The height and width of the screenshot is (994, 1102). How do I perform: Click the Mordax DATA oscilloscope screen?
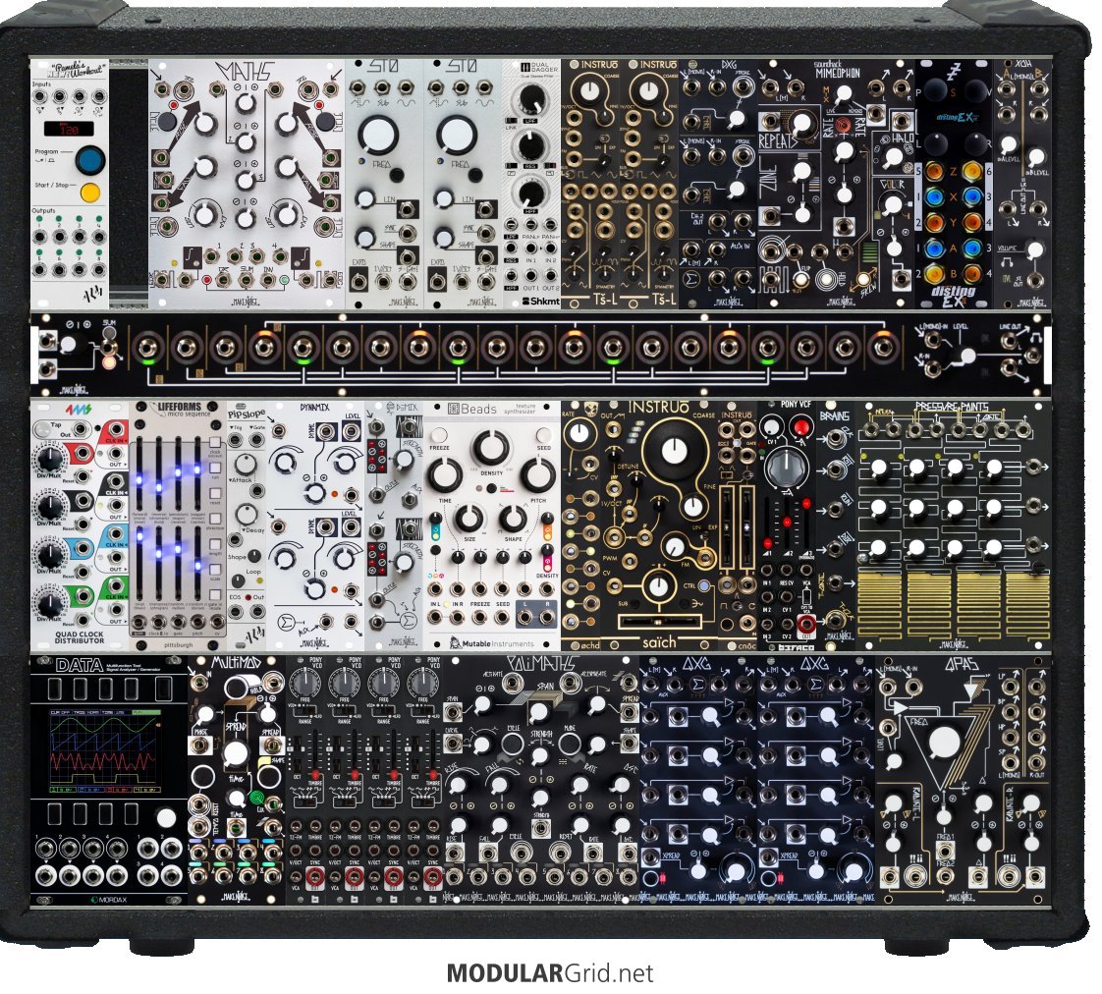(x=105, y=750)
